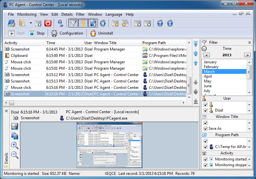The width and height of the screenshot is (256, 179).
Task: Open the View menu
Action: pyautogui.click(x=44, y=14)
